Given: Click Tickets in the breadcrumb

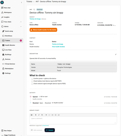Looking at the screenshot, I should (x=29, y=2).
